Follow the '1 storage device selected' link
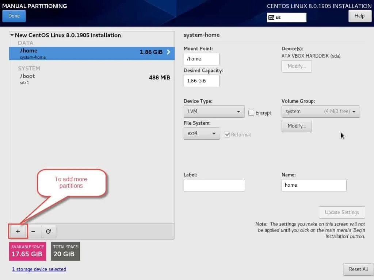Image resolution: width=374 pixels, height=280 pixels. pyautogui.click(x=39, y=269)
